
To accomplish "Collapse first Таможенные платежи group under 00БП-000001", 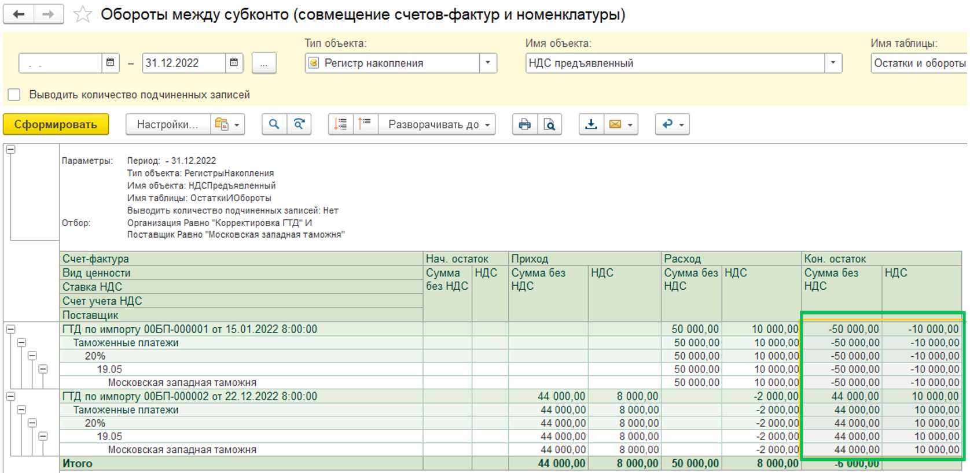I will click(x=21, y=342).
